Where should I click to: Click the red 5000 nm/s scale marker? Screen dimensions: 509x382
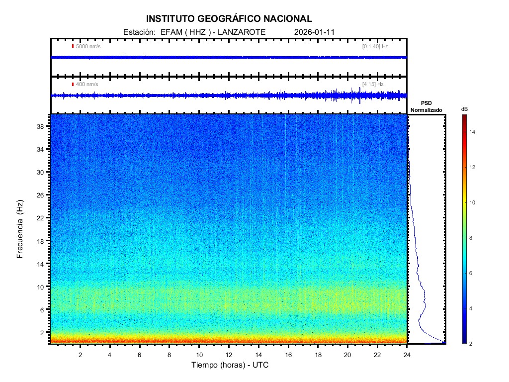(x=73, y=46)
